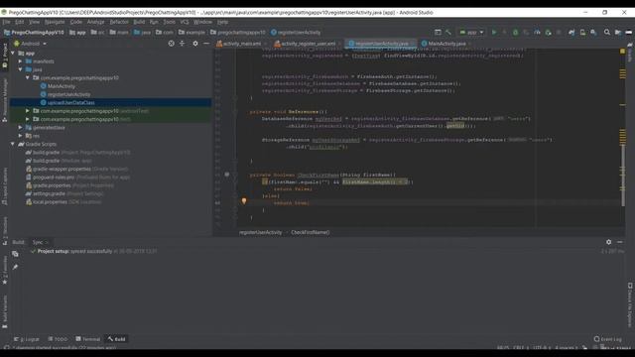The width and height of the screenshot is (635, 357).
Task: Open the Logcat tool window button
Action: pyautogui.click(x=27, y=339)
